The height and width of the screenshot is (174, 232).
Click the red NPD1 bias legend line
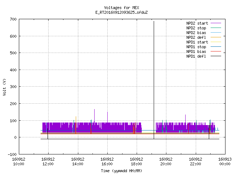point(216,51)
